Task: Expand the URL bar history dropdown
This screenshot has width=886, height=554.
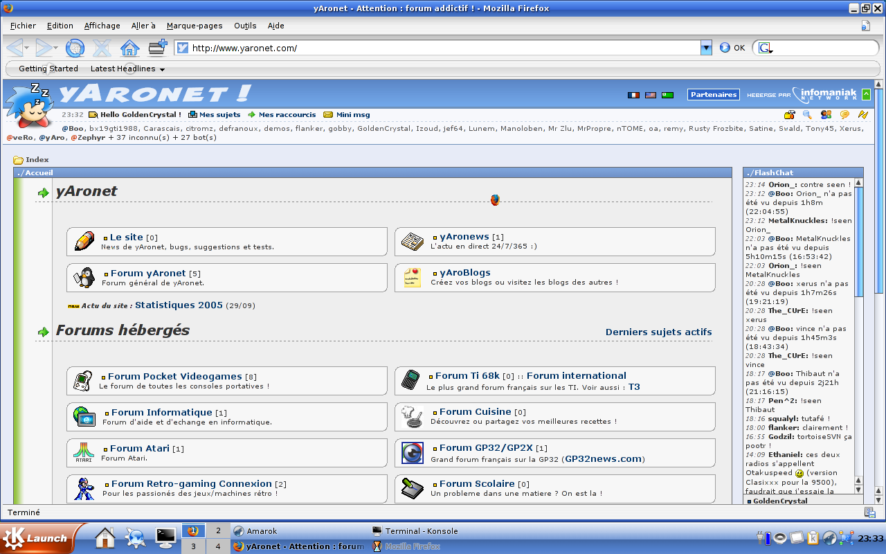Action: coord(706,48)
